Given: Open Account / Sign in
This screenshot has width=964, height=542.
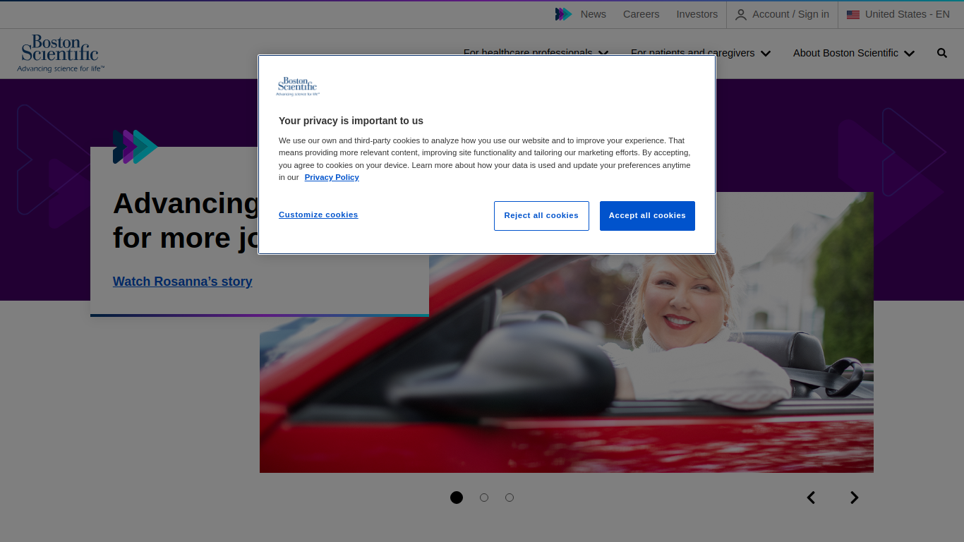Looking at the screenshot, I should click(x=782, y=14).
